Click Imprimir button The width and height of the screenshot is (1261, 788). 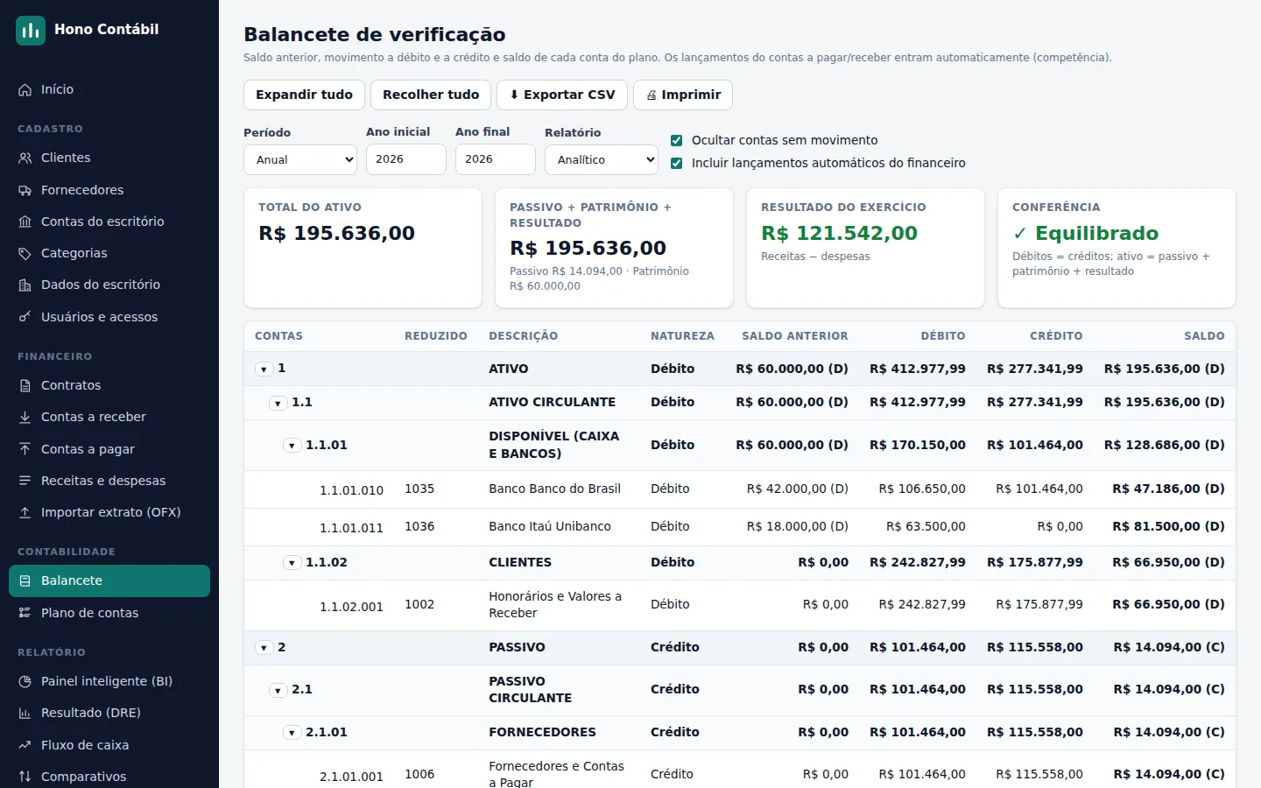[683, 95]
